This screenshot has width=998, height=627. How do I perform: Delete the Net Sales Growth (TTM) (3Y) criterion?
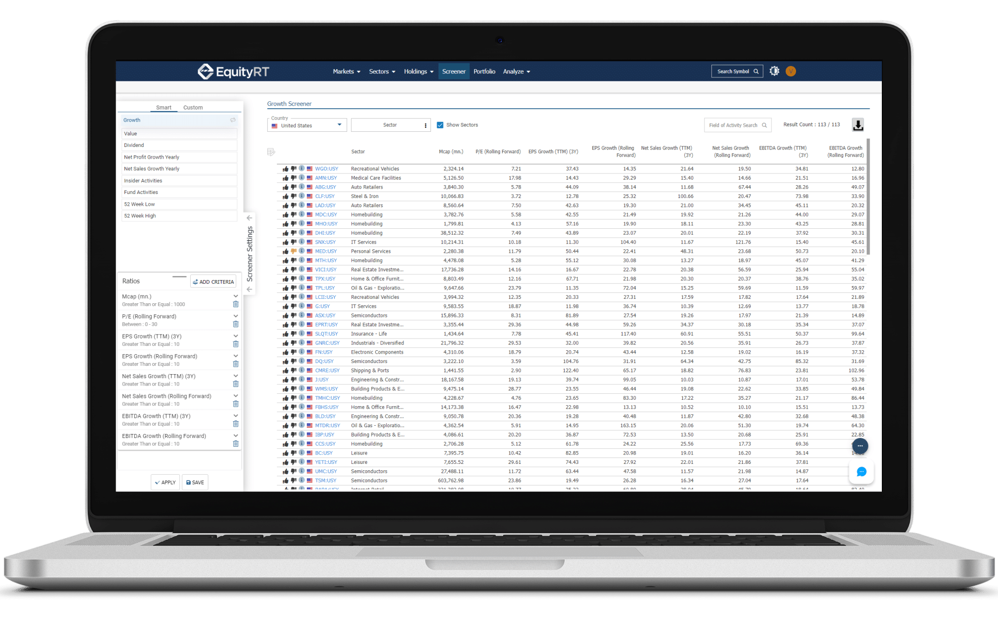click(x=236, y=384)
